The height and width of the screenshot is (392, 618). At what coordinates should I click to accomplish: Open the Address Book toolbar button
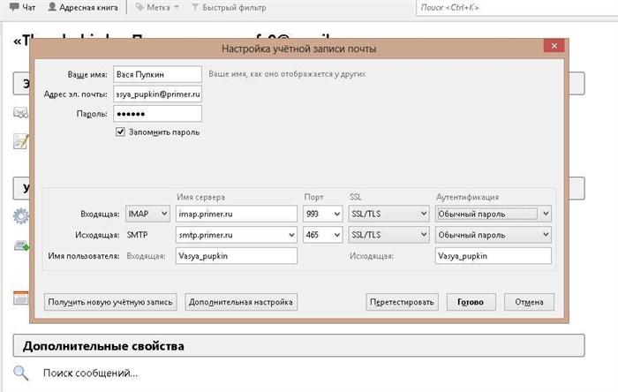point(83,7)
